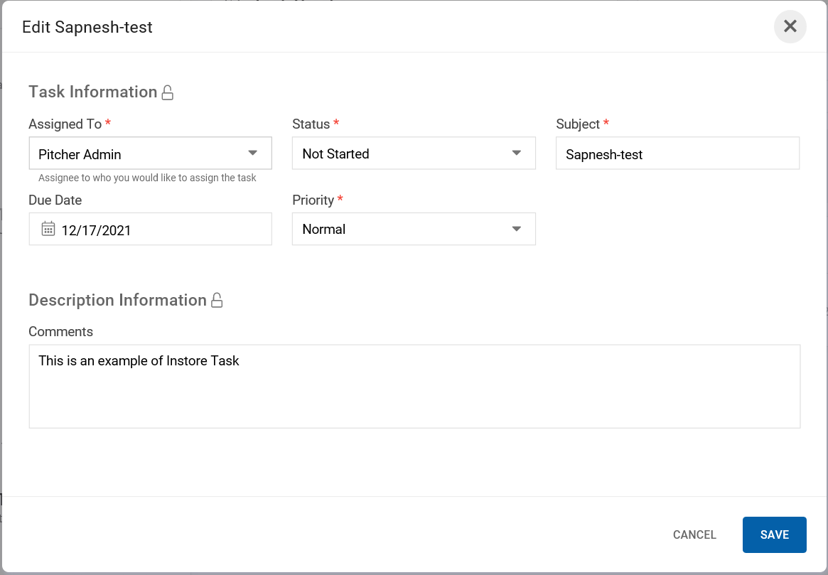828x575 pixels.
Task: Open the calendar picker icon in Due Date
Action: [x=48, y=229]
